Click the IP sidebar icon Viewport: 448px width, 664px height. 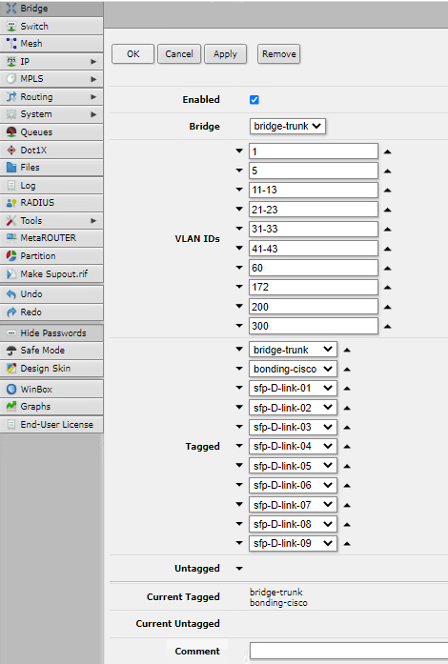11,61
